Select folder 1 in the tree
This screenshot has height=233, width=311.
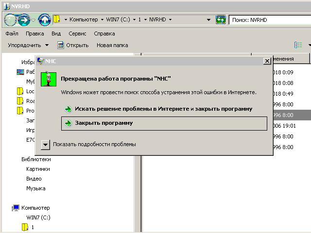click(x=33, y=227)
